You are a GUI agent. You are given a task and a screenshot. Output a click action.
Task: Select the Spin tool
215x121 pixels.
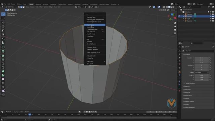[x=3, y=75]
